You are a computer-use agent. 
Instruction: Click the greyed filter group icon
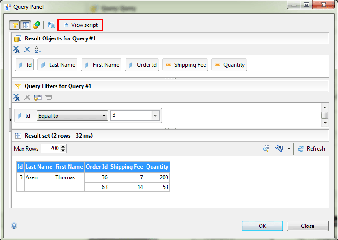[49, 97]
